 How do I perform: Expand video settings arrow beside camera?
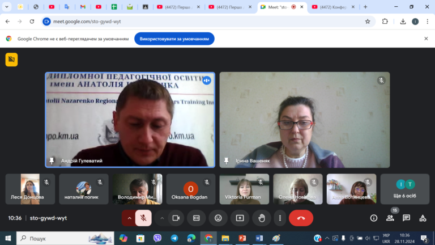162,218
